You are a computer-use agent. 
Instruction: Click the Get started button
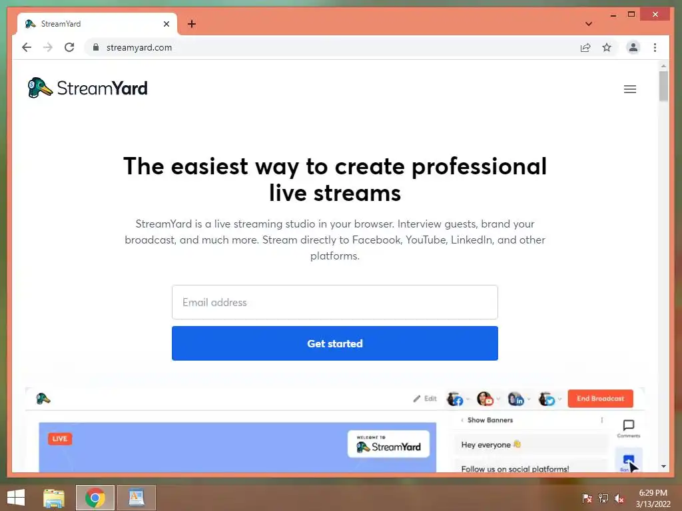click(x=335, y=343)
